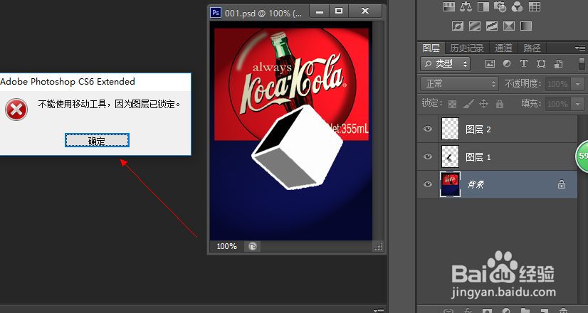Add a Color Balance adjustment (scales icon)
Image resolution: width=588 pixels, height=313 pixels.
(x=466, y=6)
